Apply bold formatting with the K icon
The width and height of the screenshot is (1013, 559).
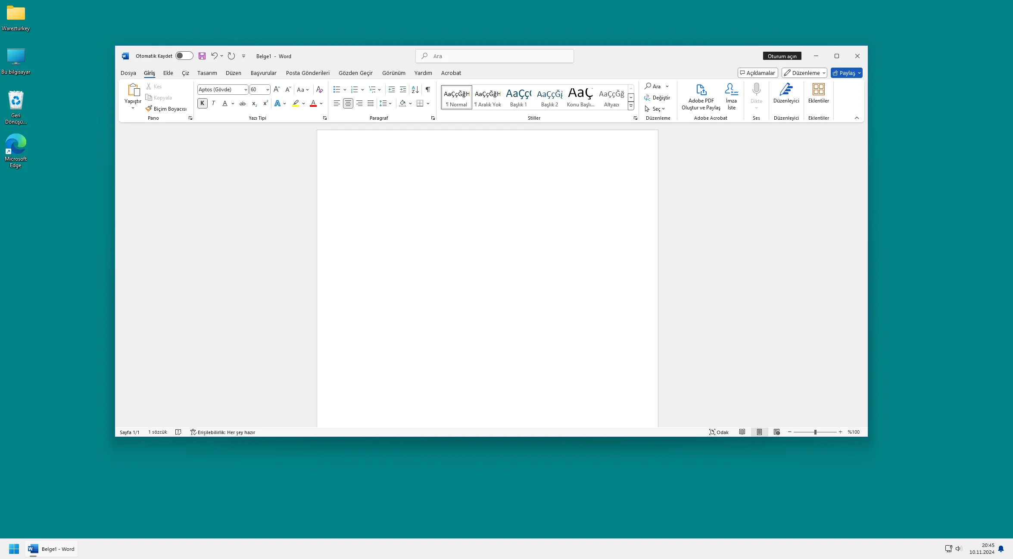tap(202, 103)
